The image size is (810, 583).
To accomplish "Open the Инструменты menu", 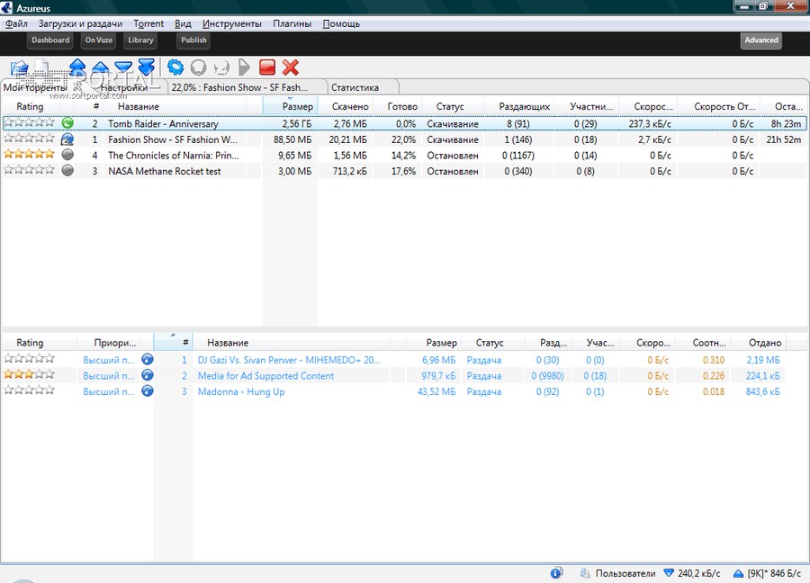I will pos(232,23).
